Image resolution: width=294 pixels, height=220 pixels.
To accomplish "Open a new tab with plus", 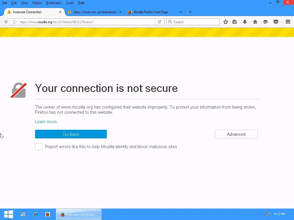I will click(x=190, y=12).
